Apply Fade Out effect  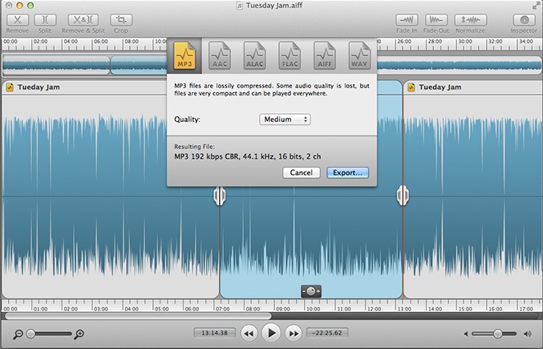(x=437, y=19)
